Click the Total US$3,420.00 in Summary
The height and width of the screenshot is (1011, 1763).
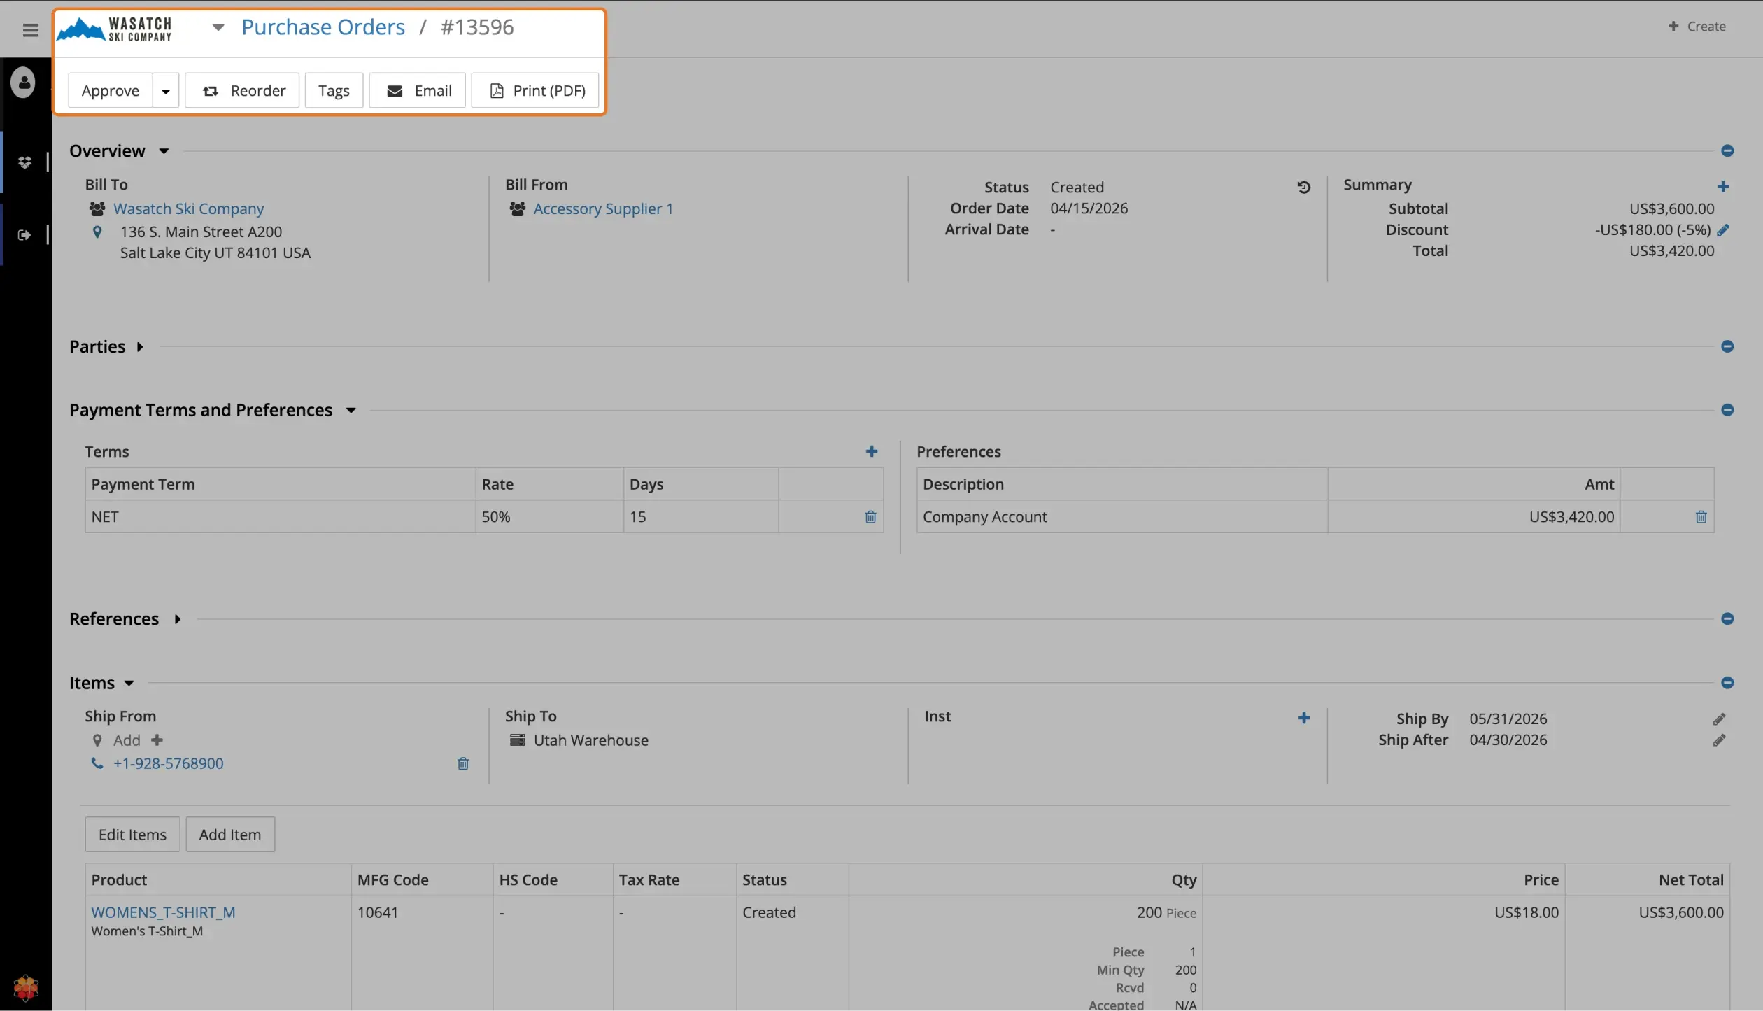(x=1671, y=251)
